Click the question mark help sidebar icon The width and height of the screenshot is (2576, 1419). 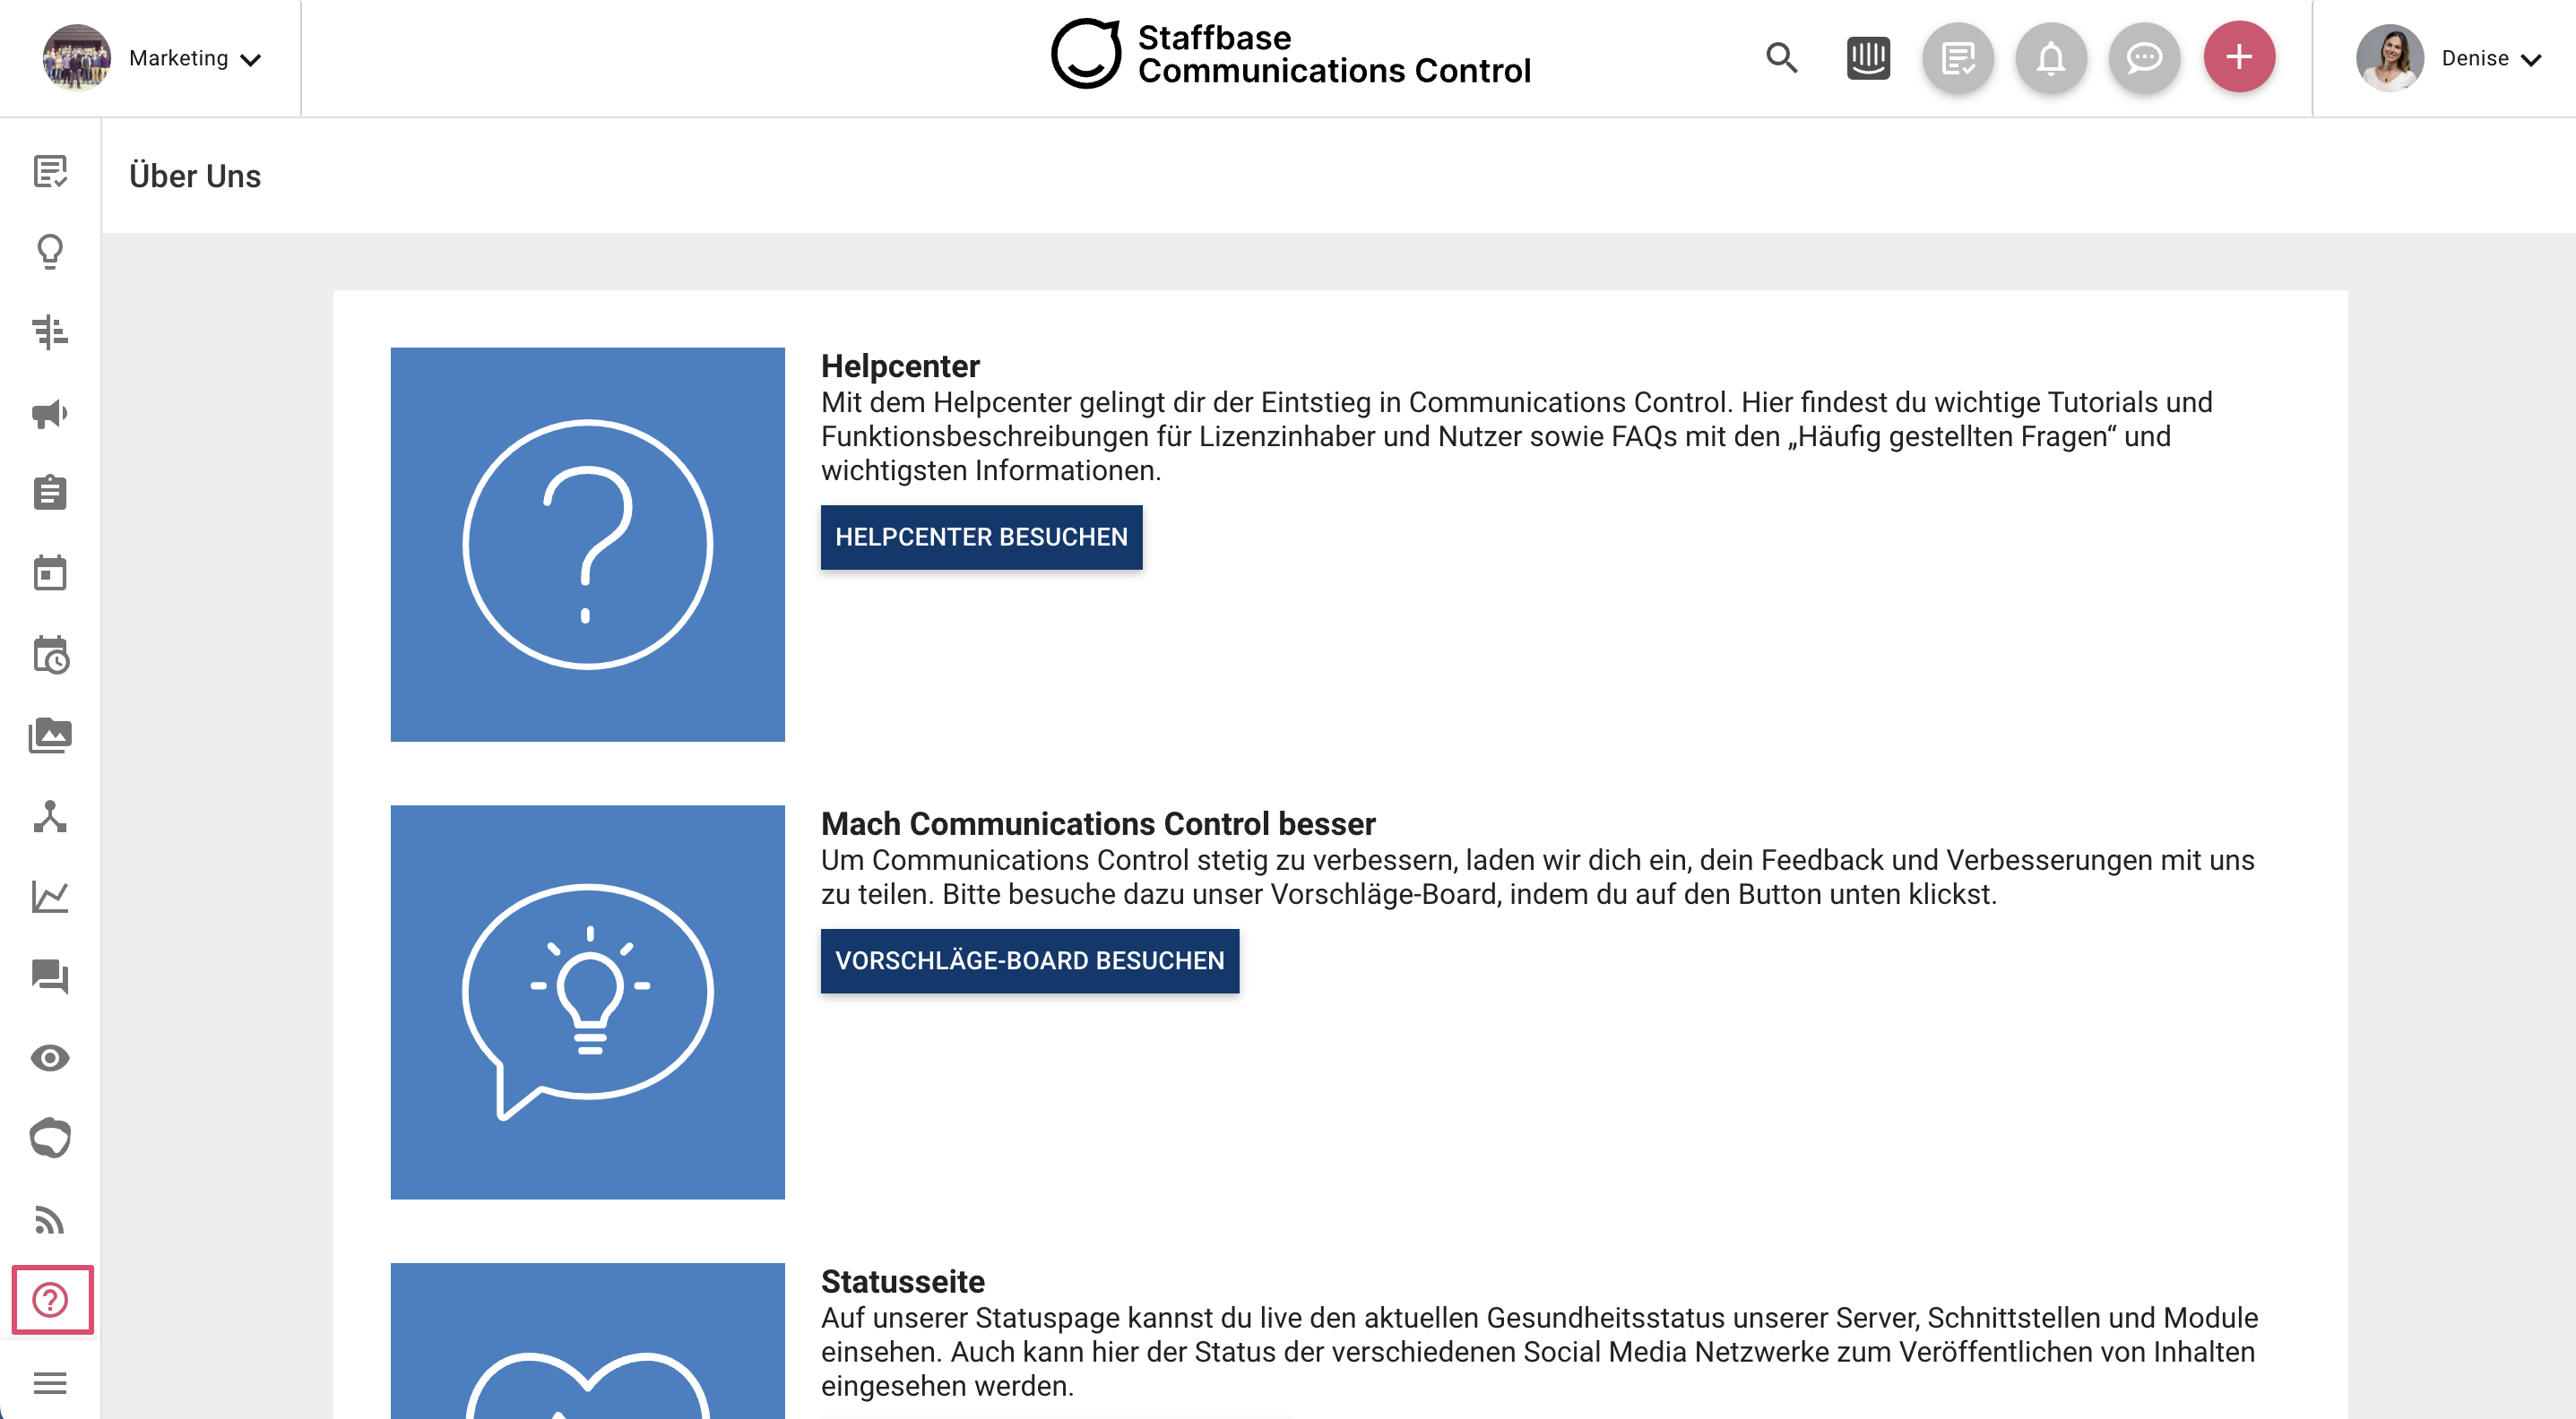tap(52, 1300)
